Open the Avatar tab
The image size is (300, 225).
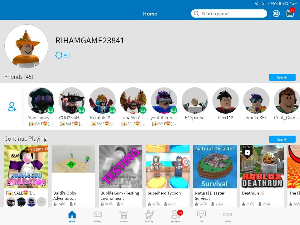(x=149, y=217)
